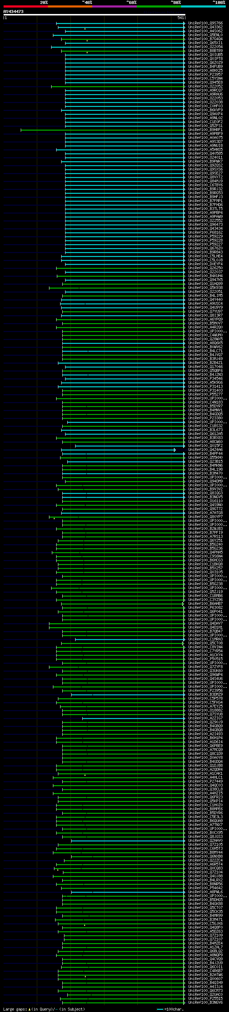Select the UniRef100_B3TLT5 label
Screen dimensions: 229x1012
point(205,209)
